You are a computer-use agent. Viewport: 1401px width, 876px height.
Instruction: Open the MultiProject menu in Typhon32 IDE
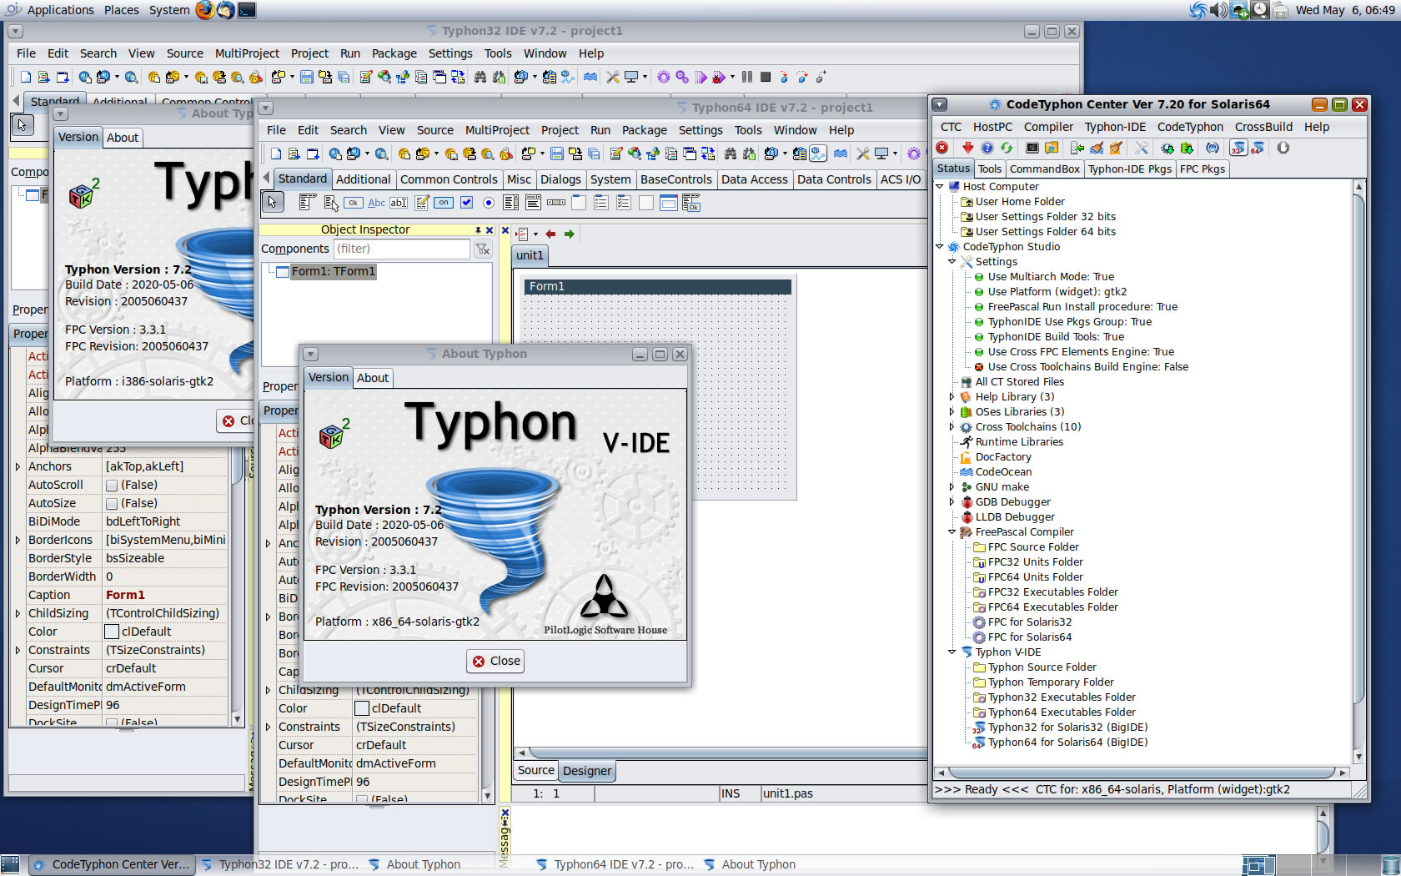[247, 53]
